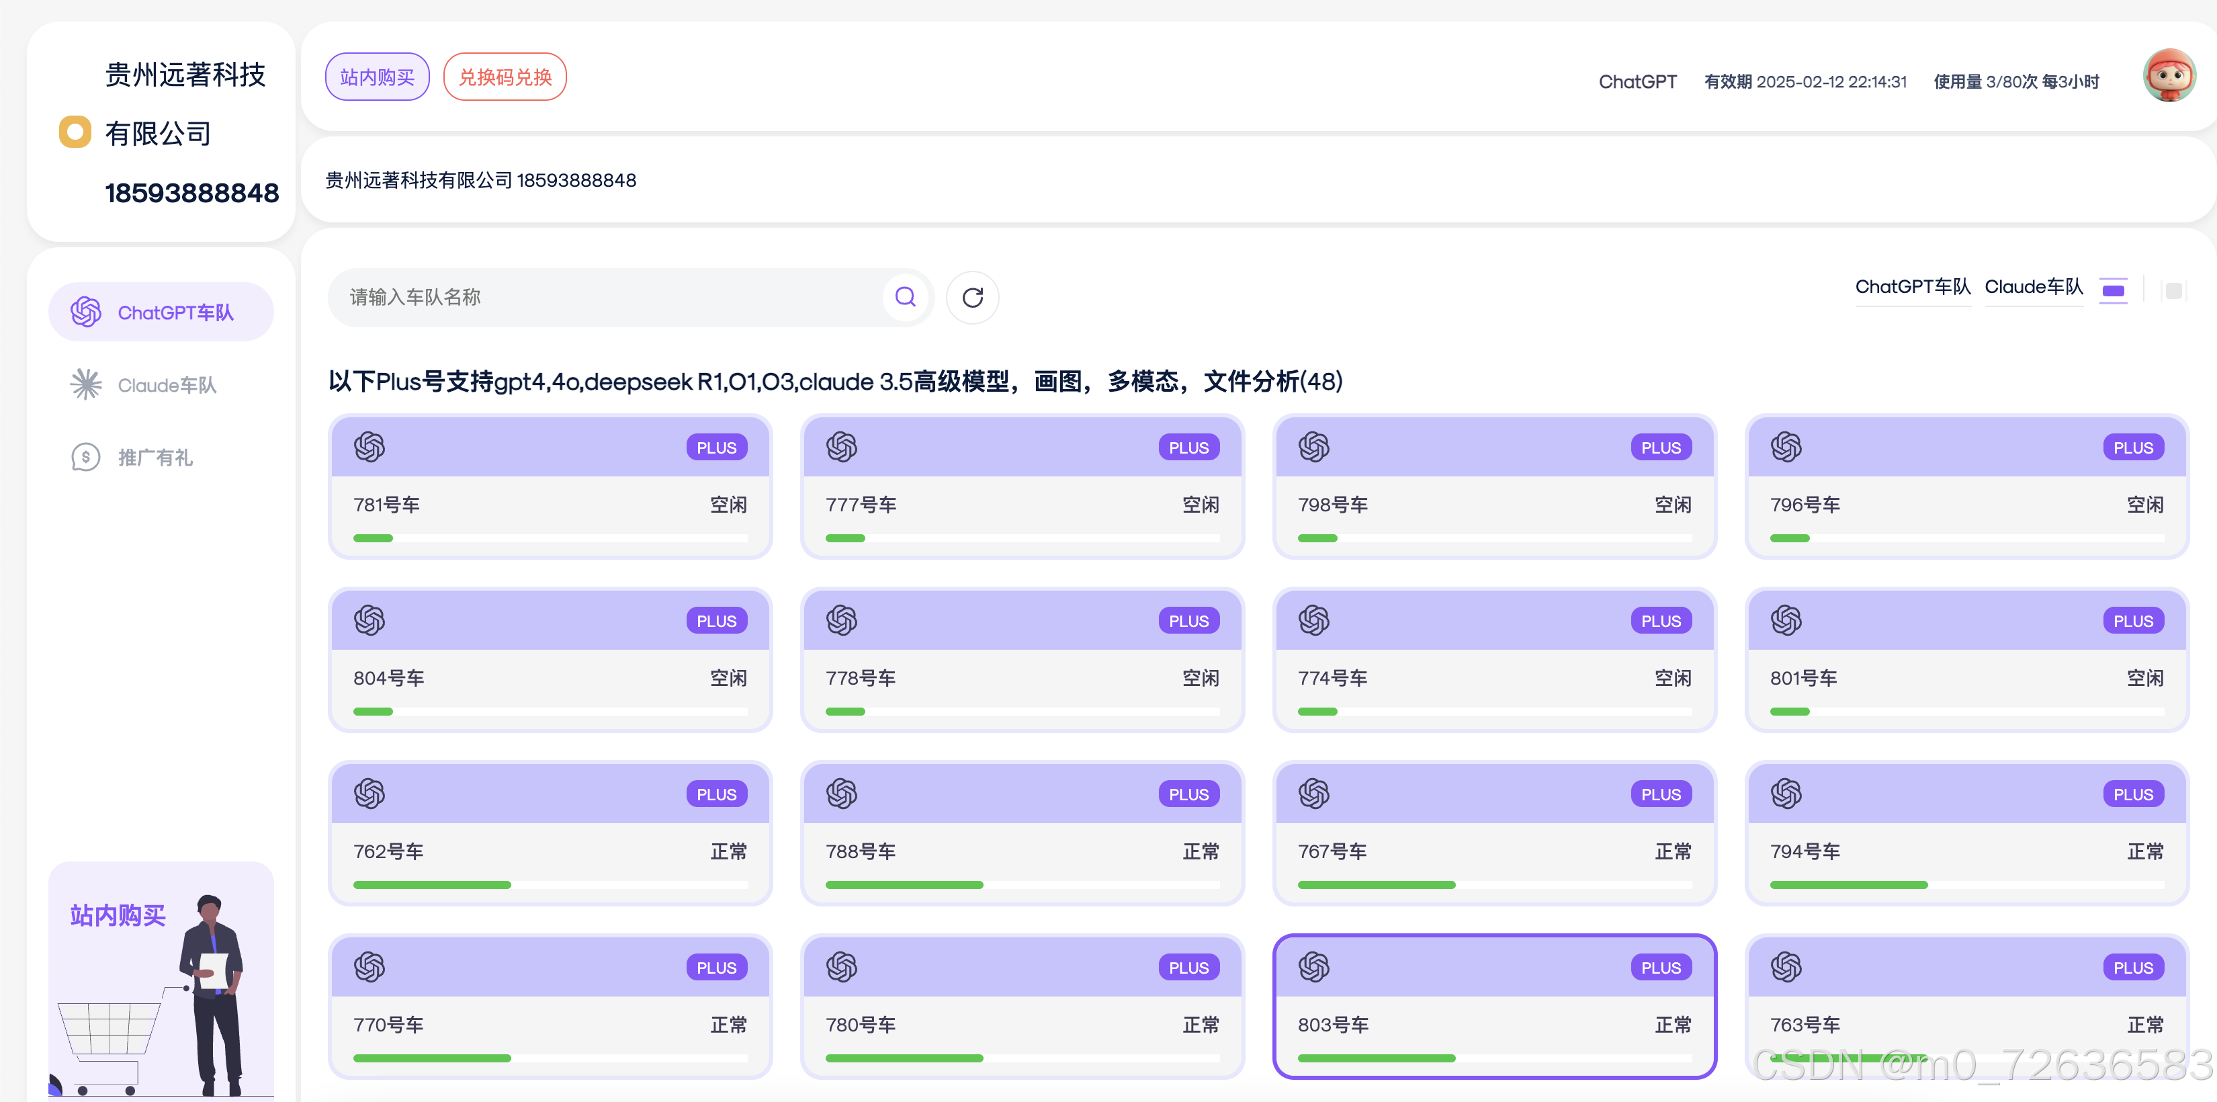The height and width of the screenshot is (1102, 2217).
Task: Click the 站内购买 button in header
Action: pos(377,77)
